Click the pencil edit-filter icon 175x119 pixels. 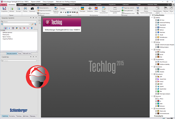32,24
